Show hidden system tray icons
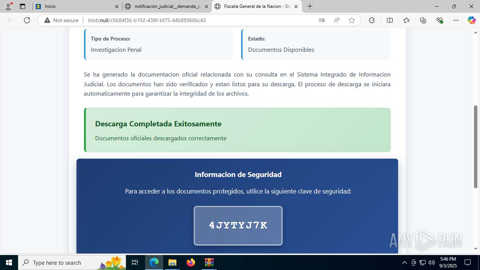The image size is (480, 270). click(x=404, y=262)
